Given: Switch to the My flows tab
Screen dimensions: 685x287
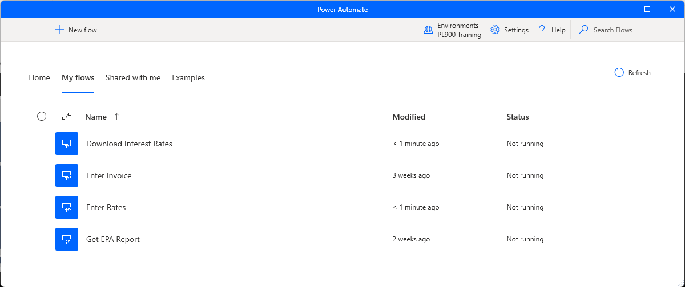Looking at the screenshot, I should tap(78, 77).
